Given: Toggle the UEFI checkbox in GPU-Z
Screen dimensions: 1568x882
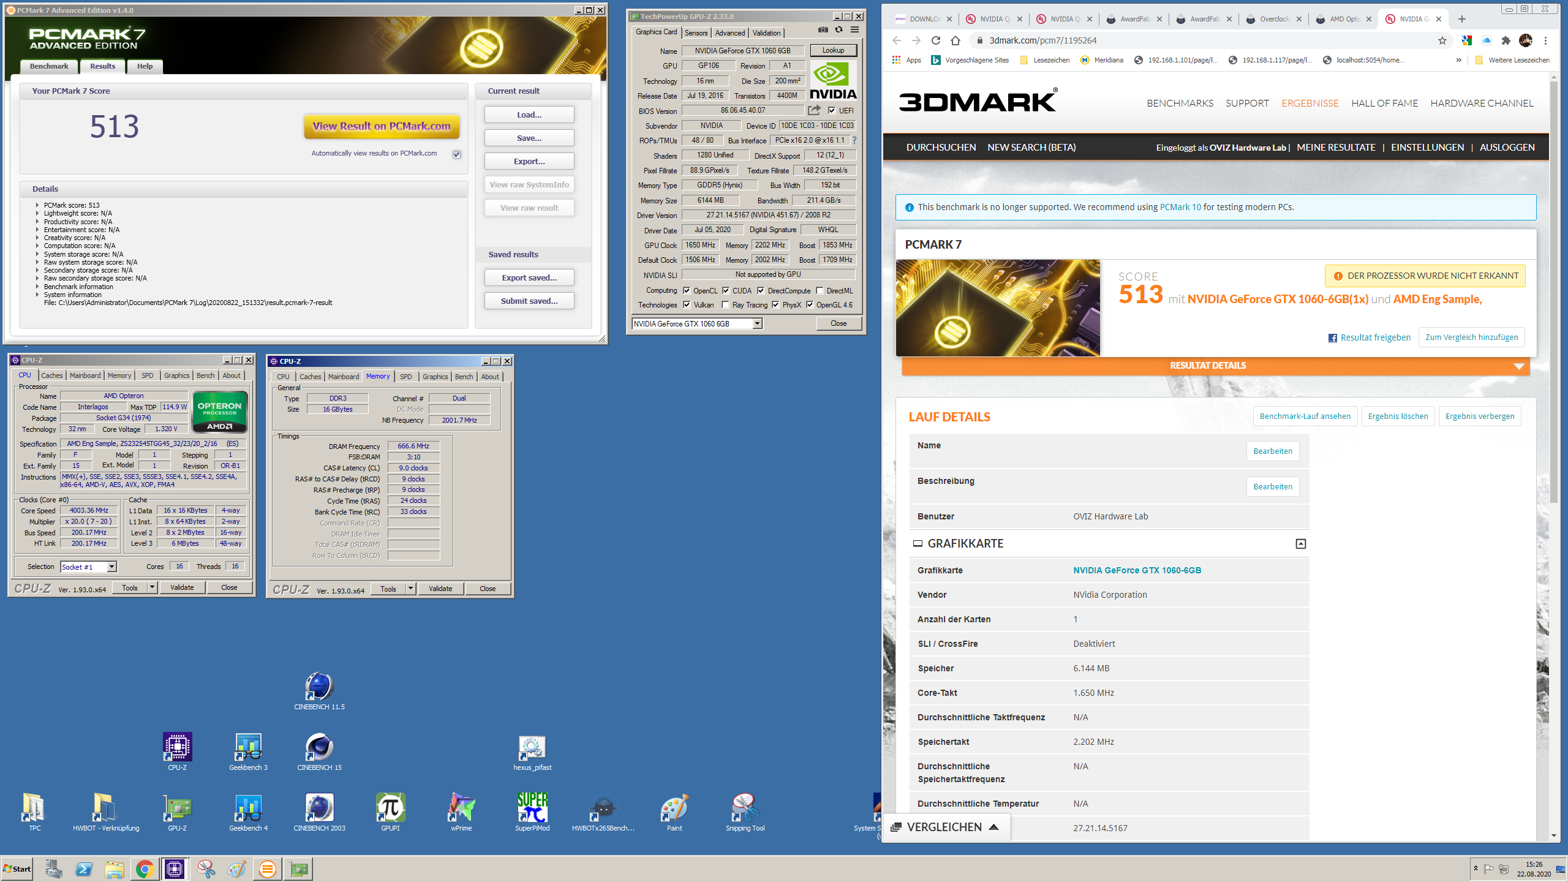Looking at the screenshot, I should point(832,110).
